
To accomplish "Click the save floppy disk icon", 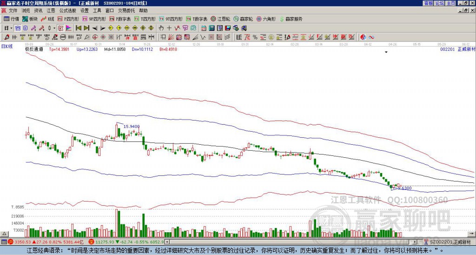I will (228, 28).
